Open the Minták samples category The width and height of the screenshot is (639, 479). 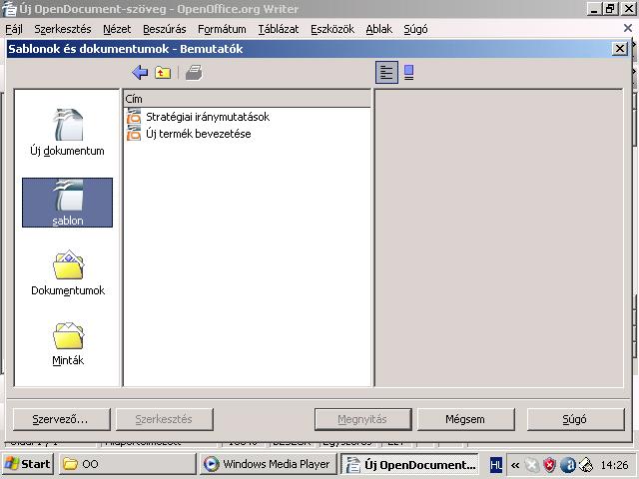coord(67,342)
